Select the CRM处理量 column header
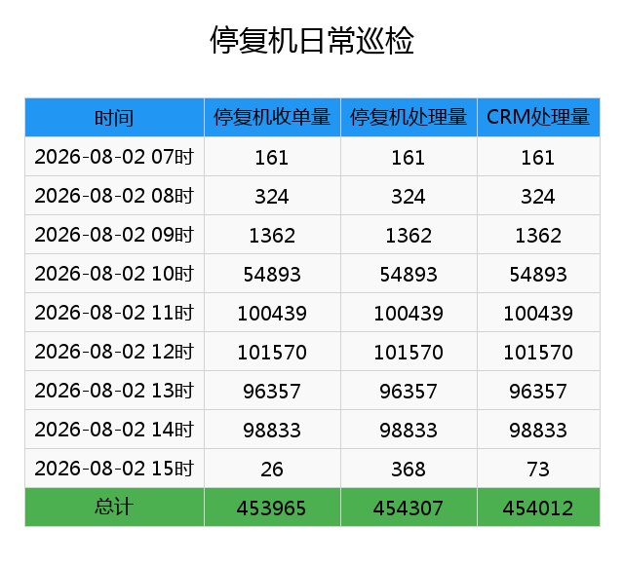This screenshot has width=624, height=565. pos(538,118)
